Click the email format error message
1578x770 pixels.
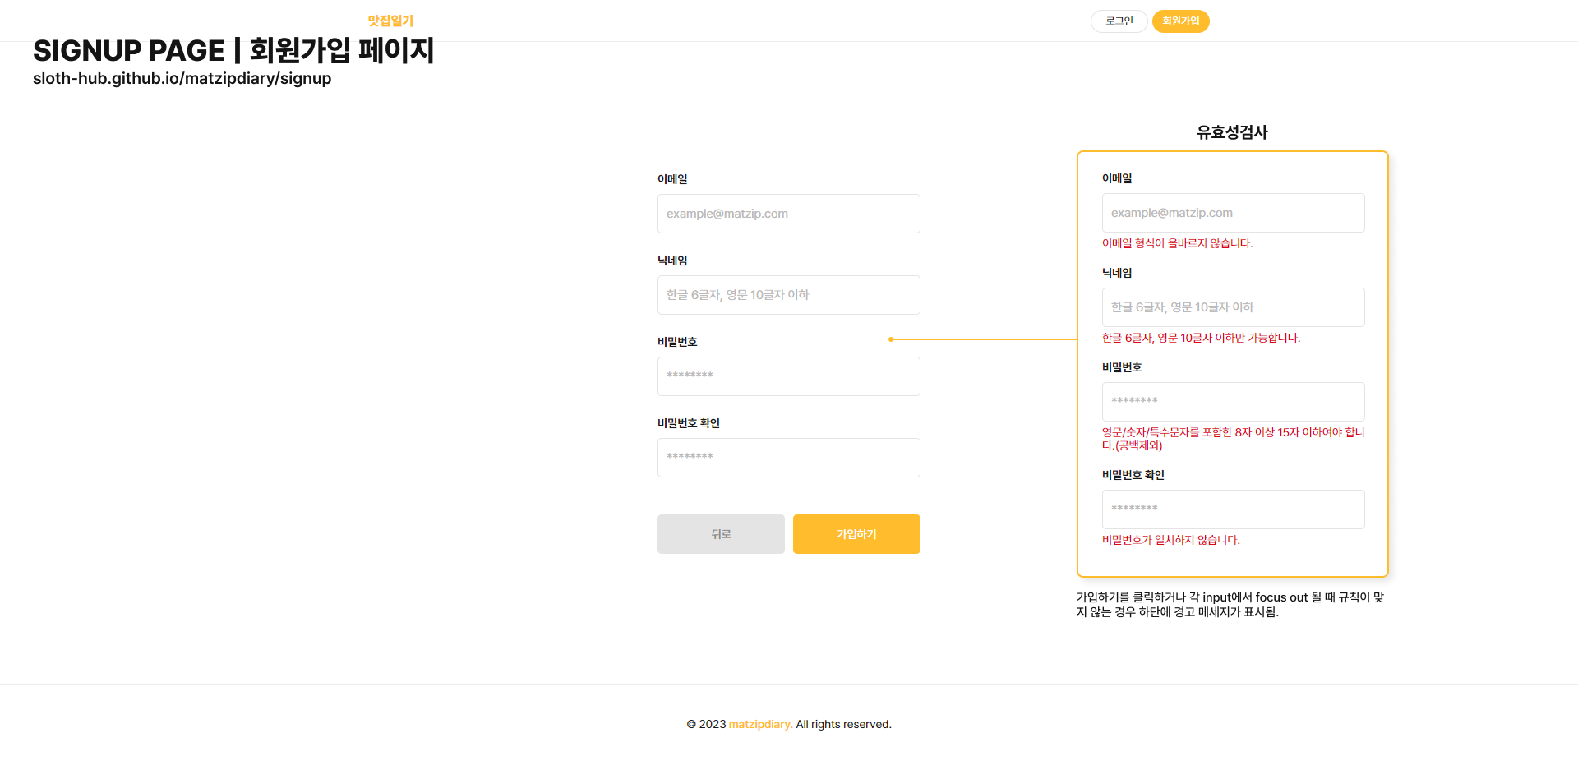coord(1177,243)
